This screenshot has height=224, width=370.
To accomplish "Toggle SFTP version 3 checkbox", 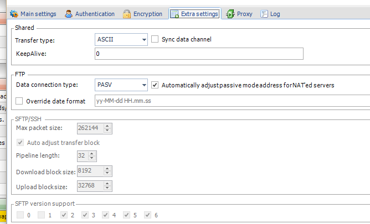I will click(x=85, y=215).
